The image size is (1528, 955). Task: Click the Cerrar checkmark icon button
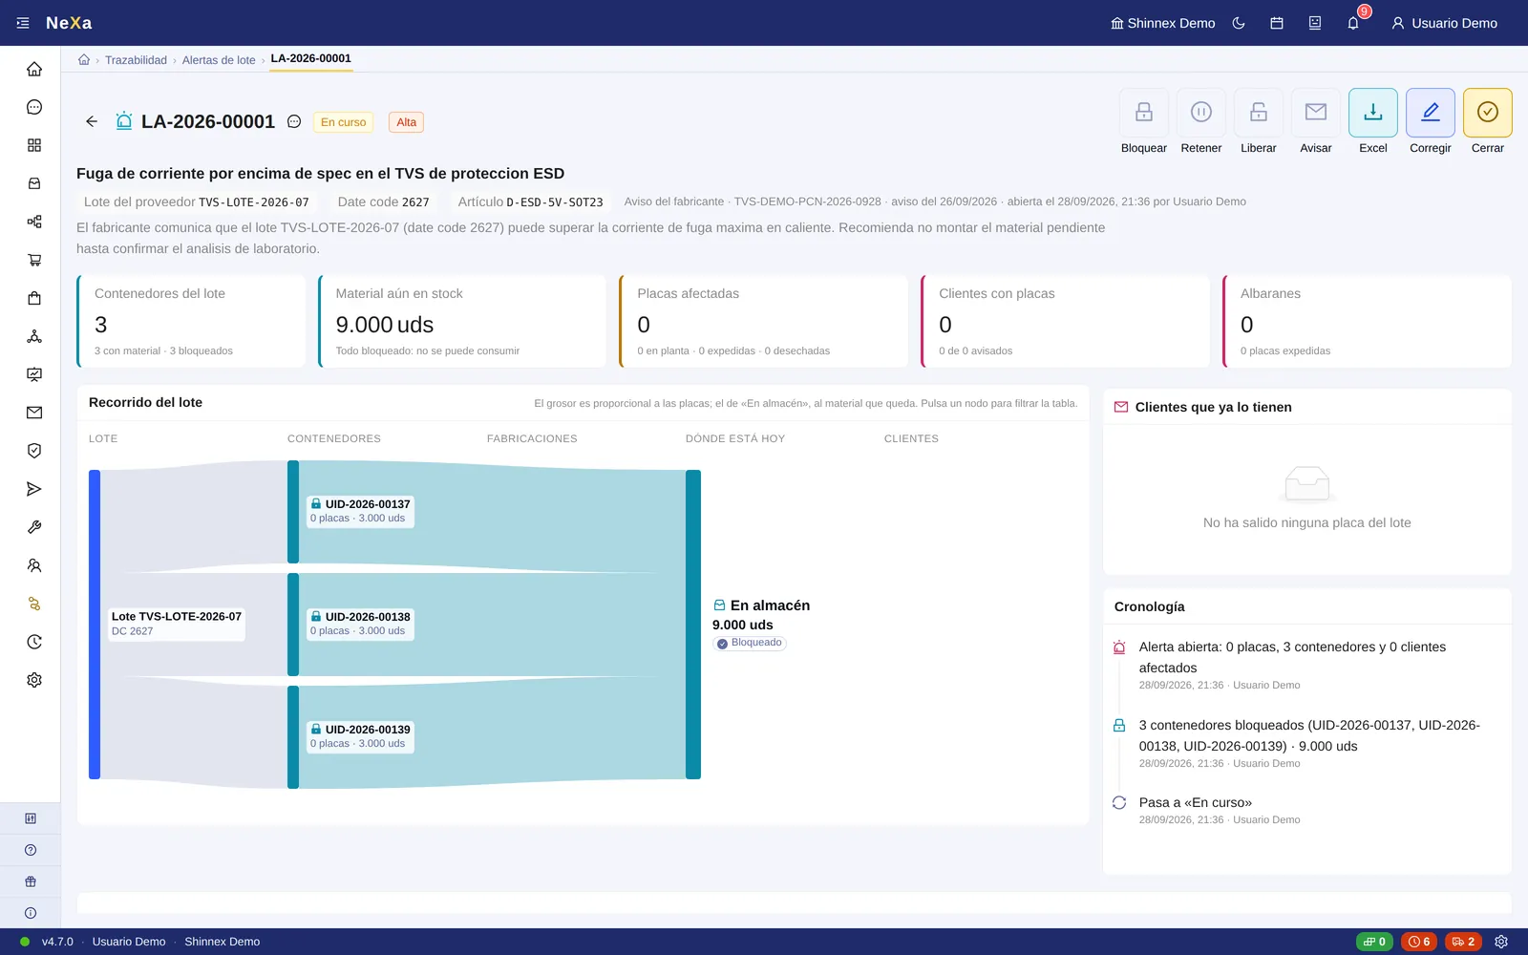(x=1487, y=113)
